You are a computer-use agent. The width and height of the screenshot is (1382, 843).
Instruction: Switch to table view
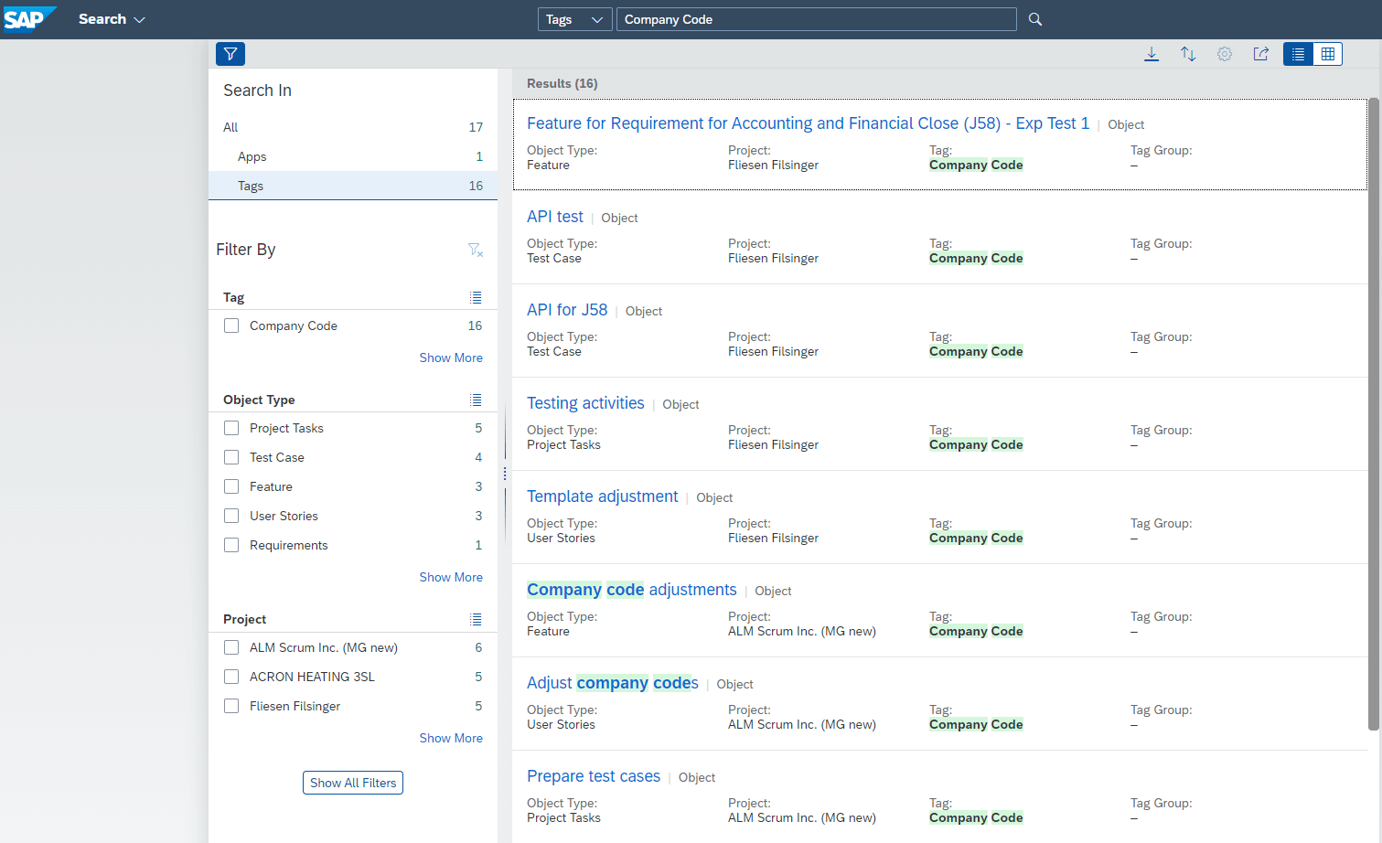tap(1327, 54)
